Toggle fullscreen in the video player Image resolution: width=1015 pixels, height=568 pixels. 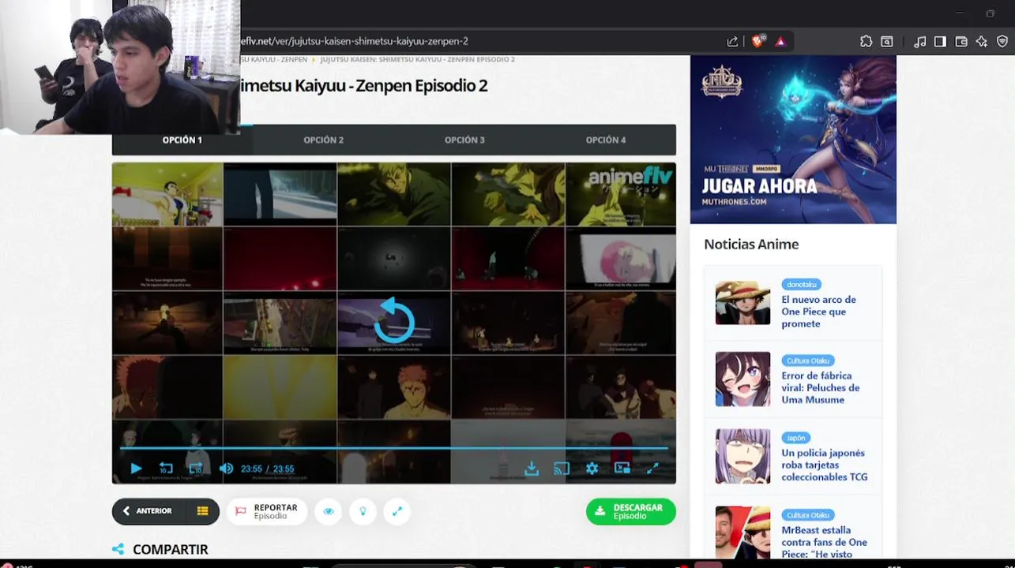pos(652,469)
